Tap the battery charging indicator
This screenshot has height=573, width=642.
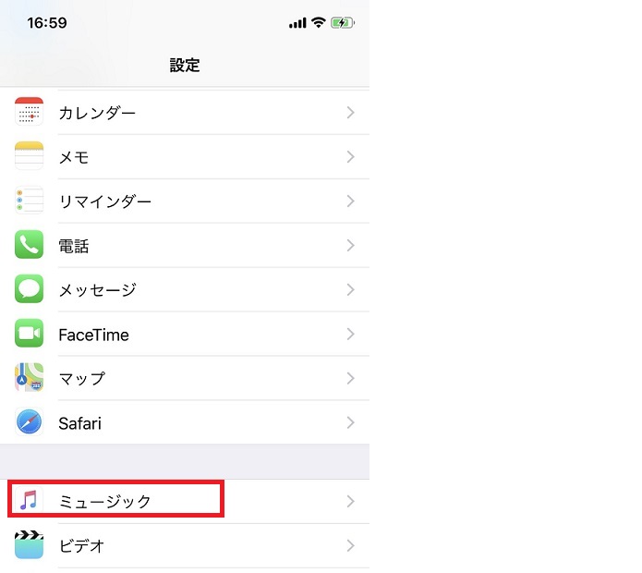pos(343,23)
